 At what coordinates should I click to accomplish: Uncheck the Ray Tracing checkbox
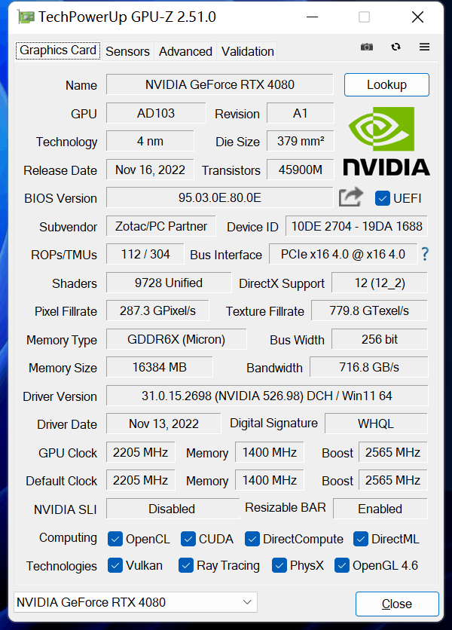coord(185,565)
